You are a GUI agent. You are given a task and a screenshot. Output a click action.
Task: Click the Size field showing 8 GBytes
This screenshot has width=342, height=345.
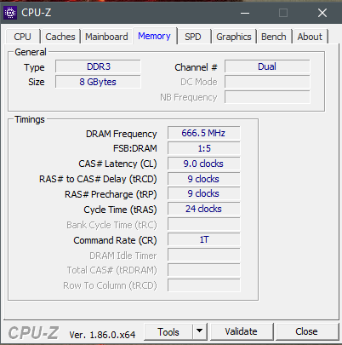point(98,82)
